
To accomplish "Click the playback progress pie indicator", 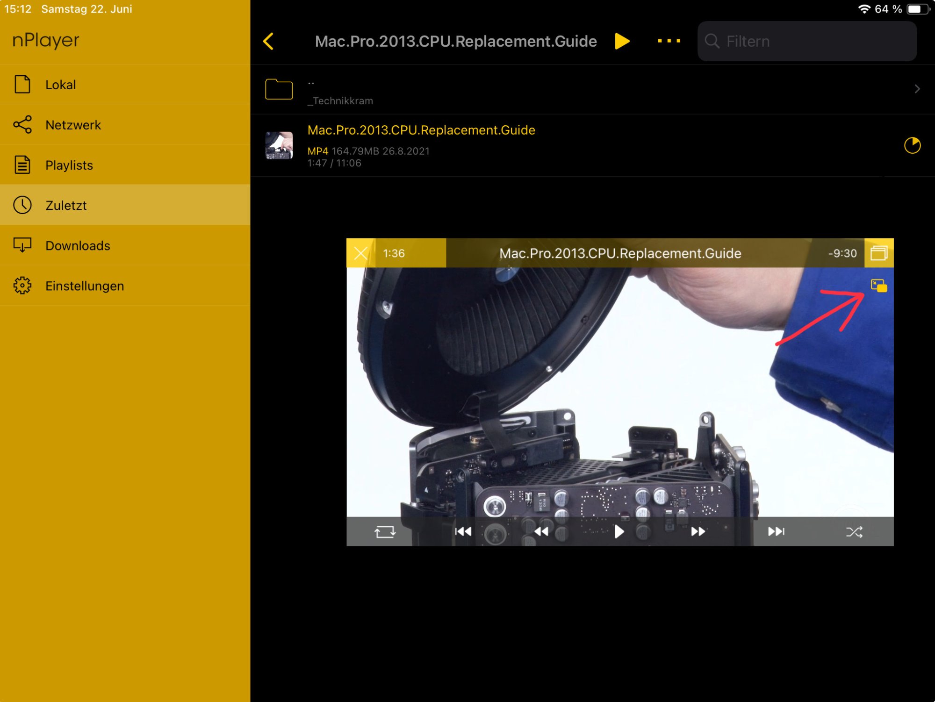I will coord(912,145).
